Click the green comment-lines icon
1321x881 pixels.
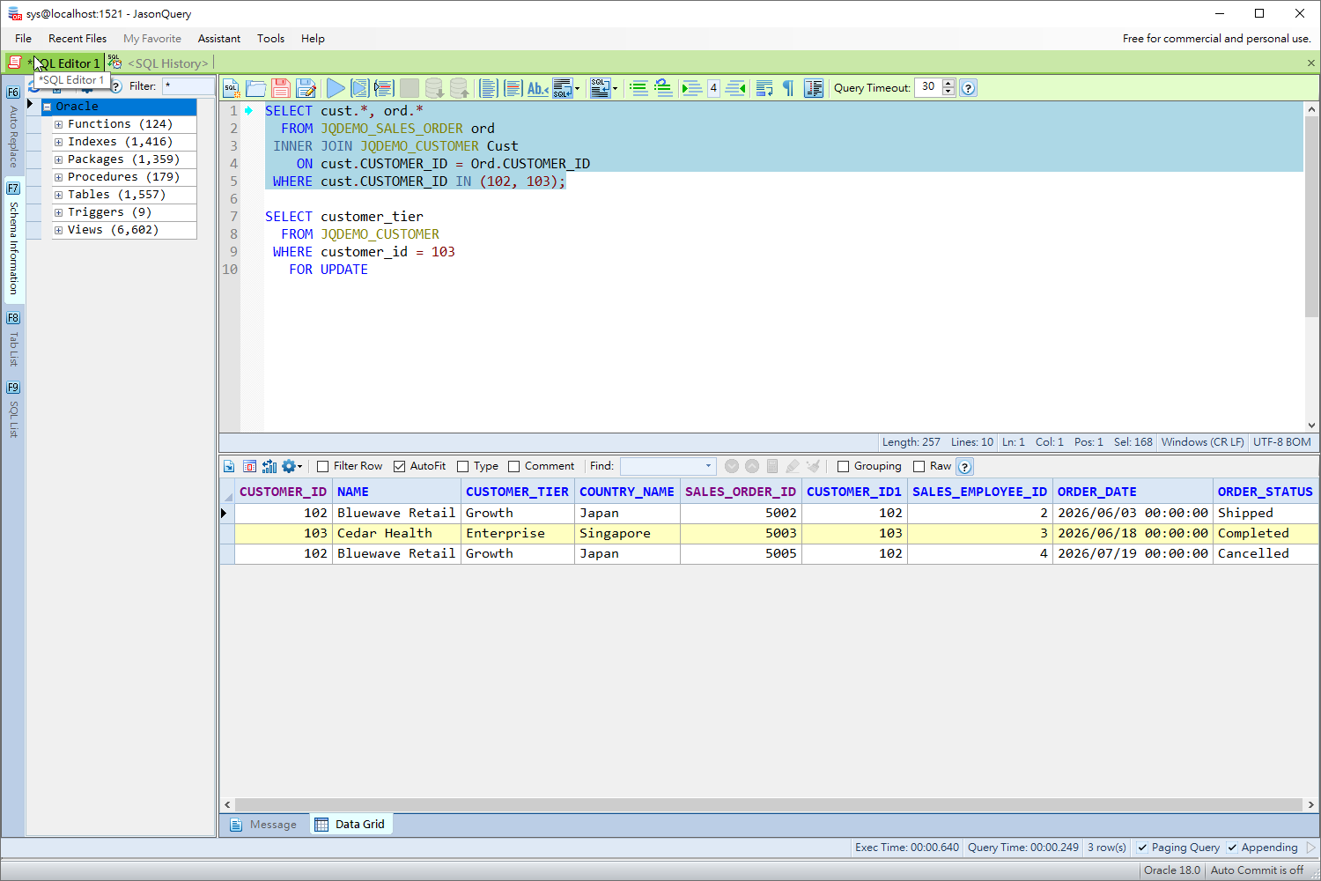[639, 88]
